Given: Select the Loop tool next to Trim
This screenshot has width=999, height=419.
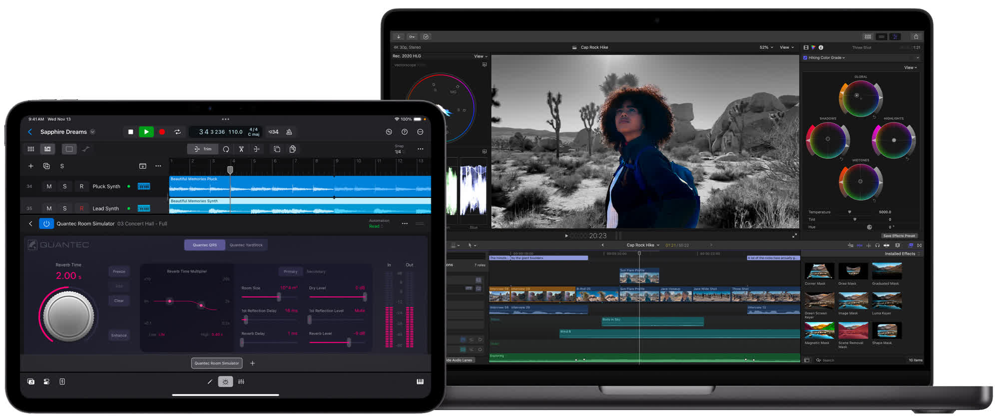Looking at the screenshot, I should [226, 149].
